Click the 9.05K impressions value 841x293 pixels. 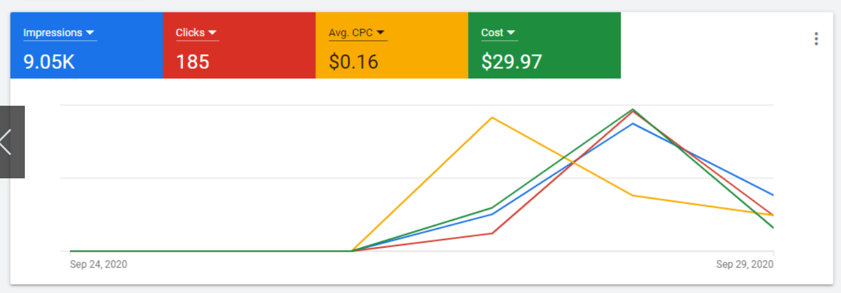tap(49, 61)
